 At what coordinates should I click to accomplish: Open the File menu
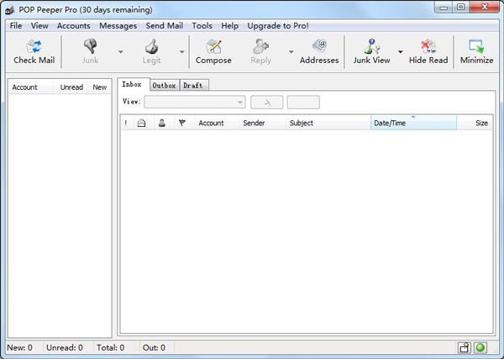16,26
